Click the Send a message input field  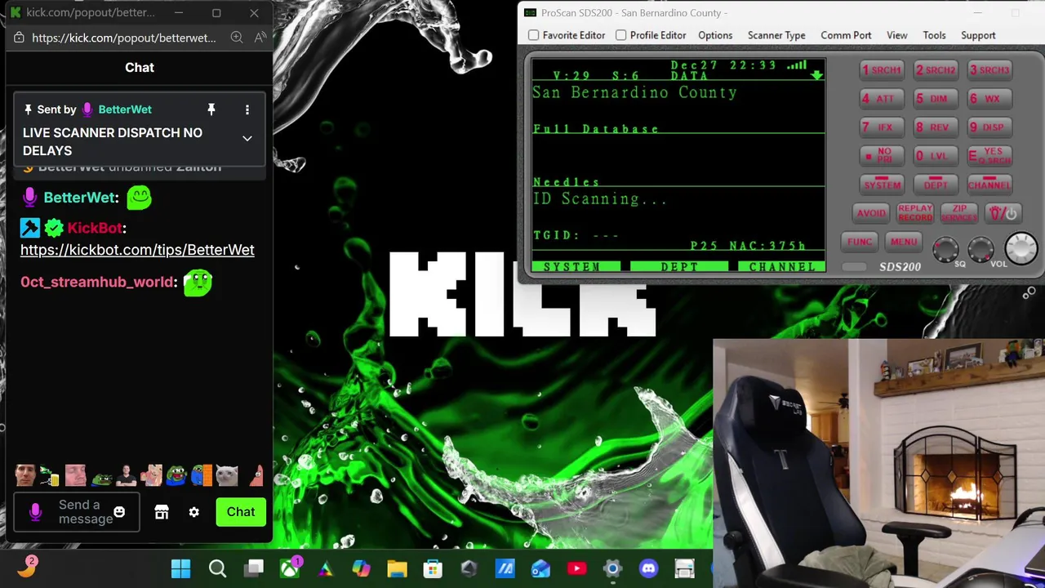point(77,512)
